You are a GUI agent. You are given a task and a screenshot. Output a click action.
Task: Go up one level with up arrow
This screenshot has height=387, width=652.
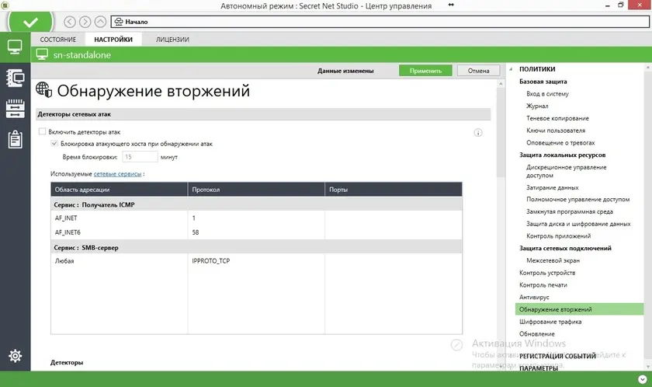[x=100, y=22]
